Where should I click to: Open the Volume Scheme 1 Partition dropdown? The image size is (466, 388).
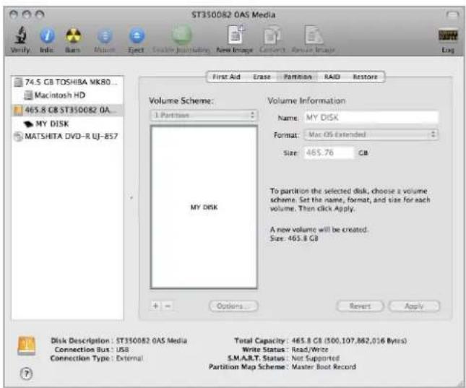[204, 116]
